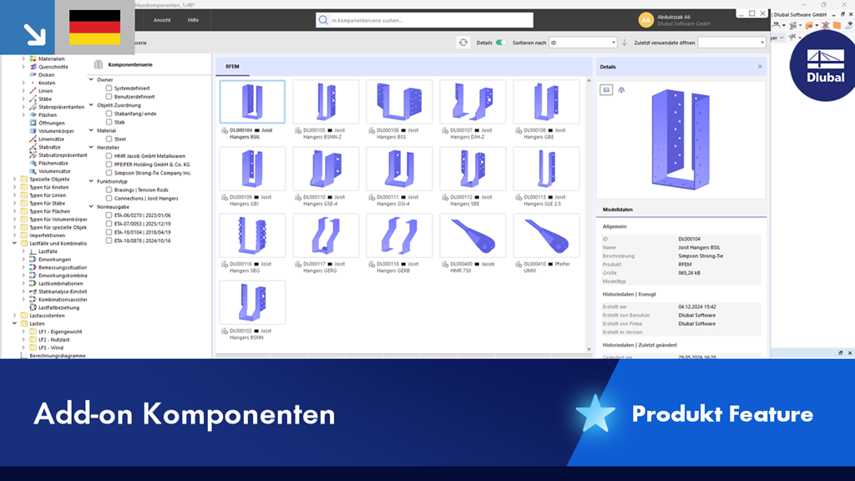Click the Stäbe tree icon
This screenshot has width=855, height=481.
[x=33, y=99]
